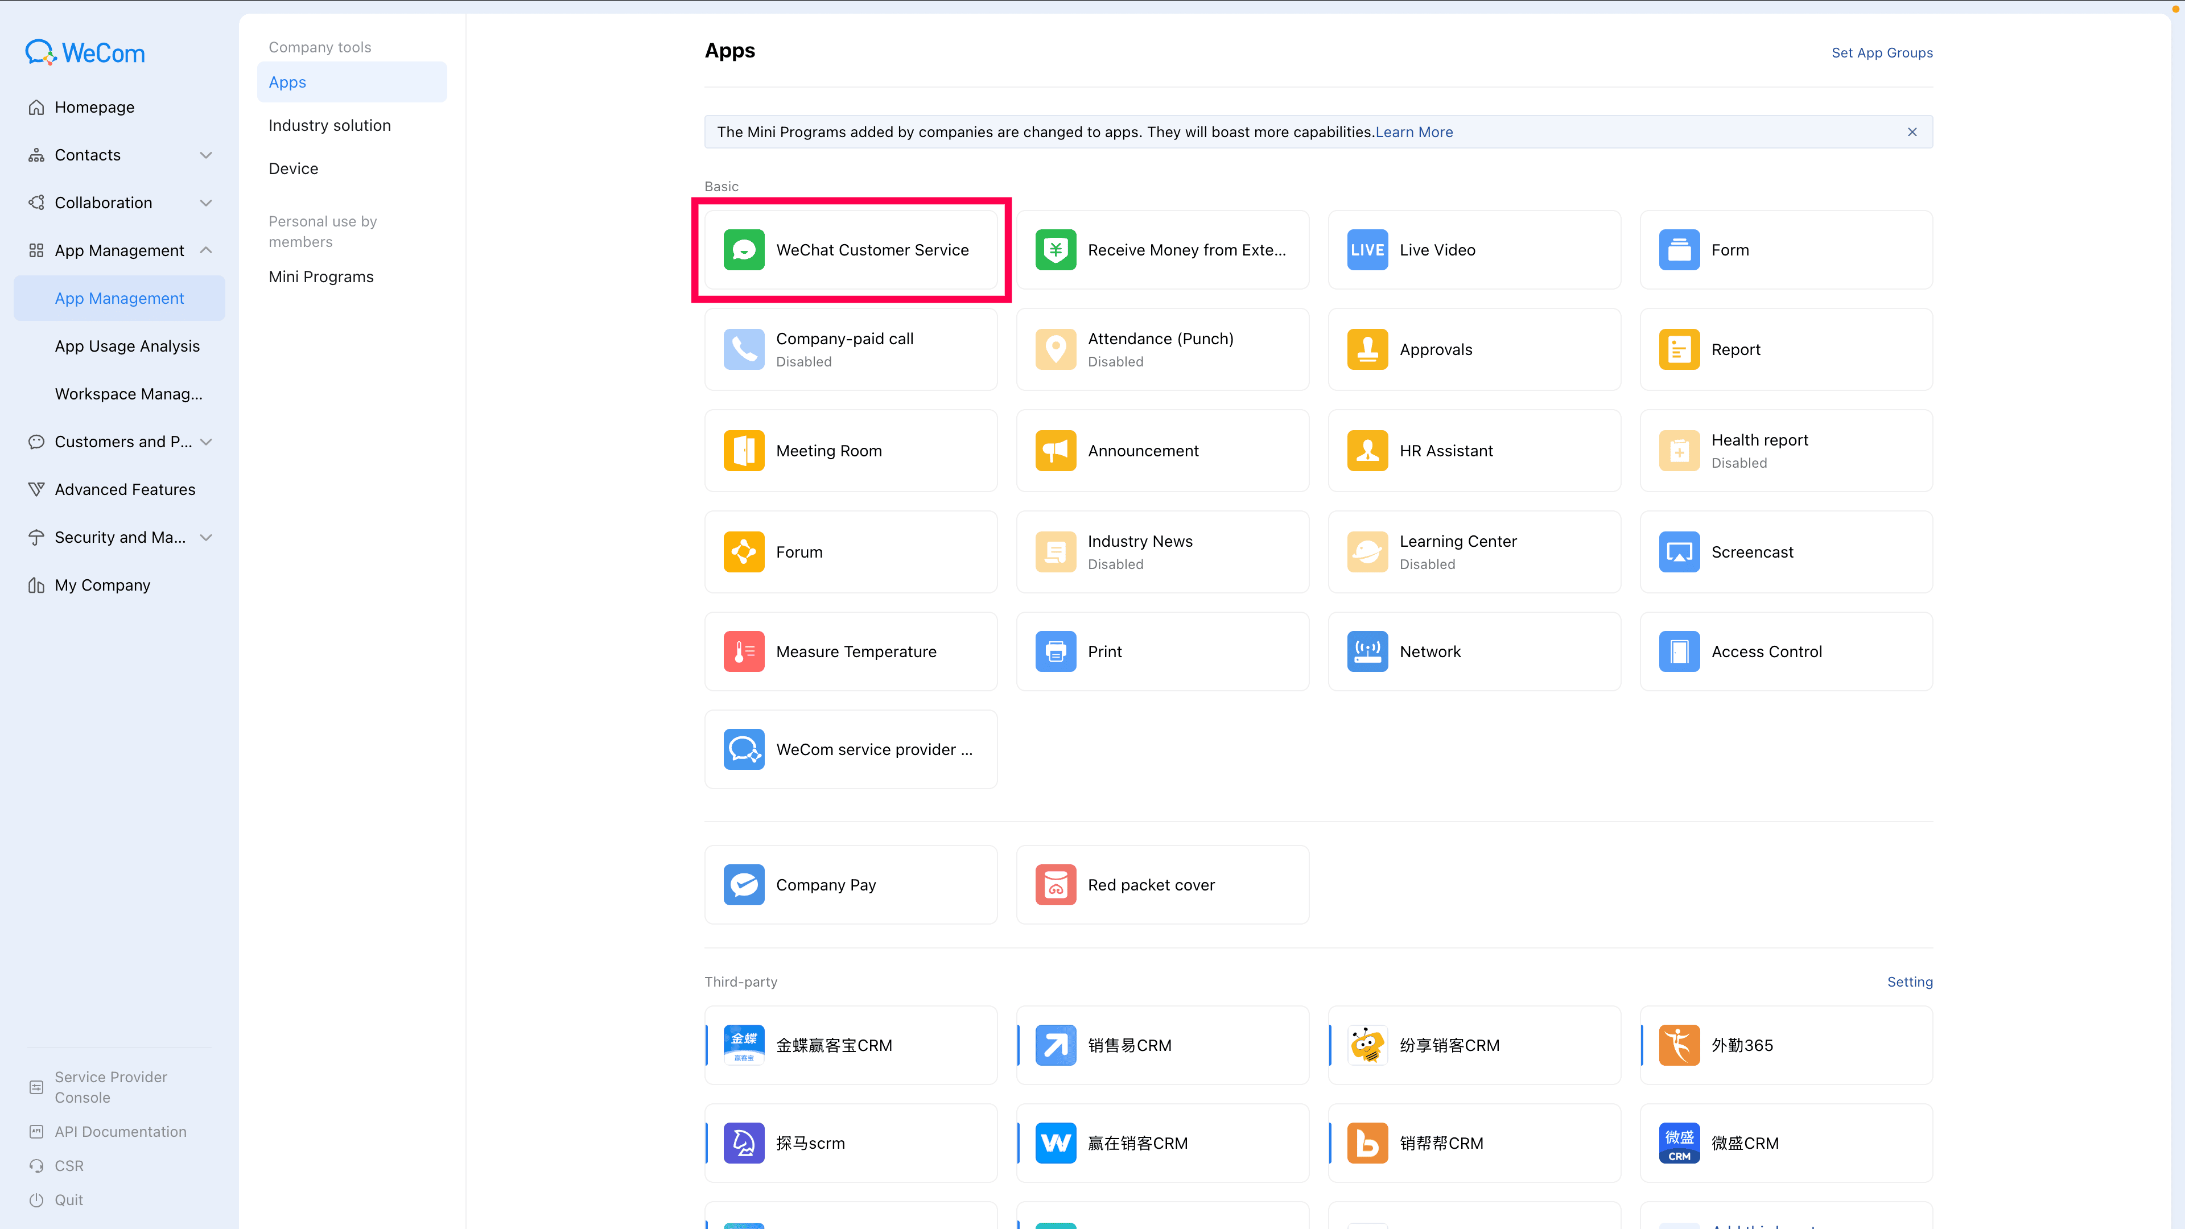Screen dimensions: 2185x1229
Task: Click the Company Pay icon
Action: tap(744, 885)
